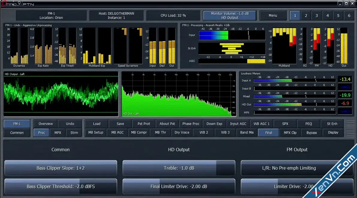The height and width of the screenshot is (198, 357).
Task: Click the Treble -1.0 dB slider
Action: coord(179,168)
